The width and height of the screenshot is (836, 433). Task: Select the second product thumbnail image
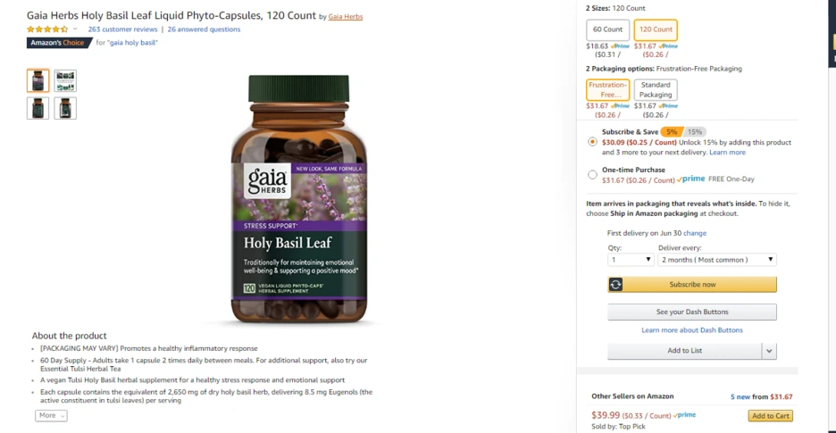point(65,80)
